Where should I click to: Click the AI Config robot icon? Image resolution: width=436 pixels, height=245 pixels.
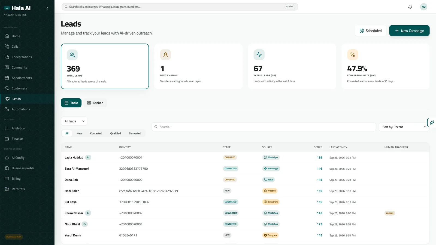[x=7, y=158]
